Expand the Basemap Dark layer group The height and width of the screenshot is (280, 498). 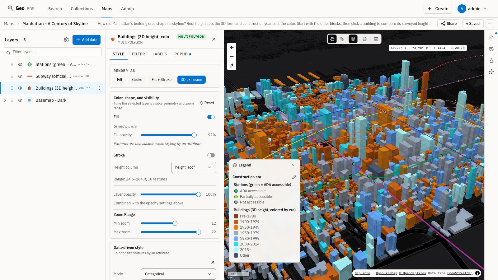[x=5, y=100]
